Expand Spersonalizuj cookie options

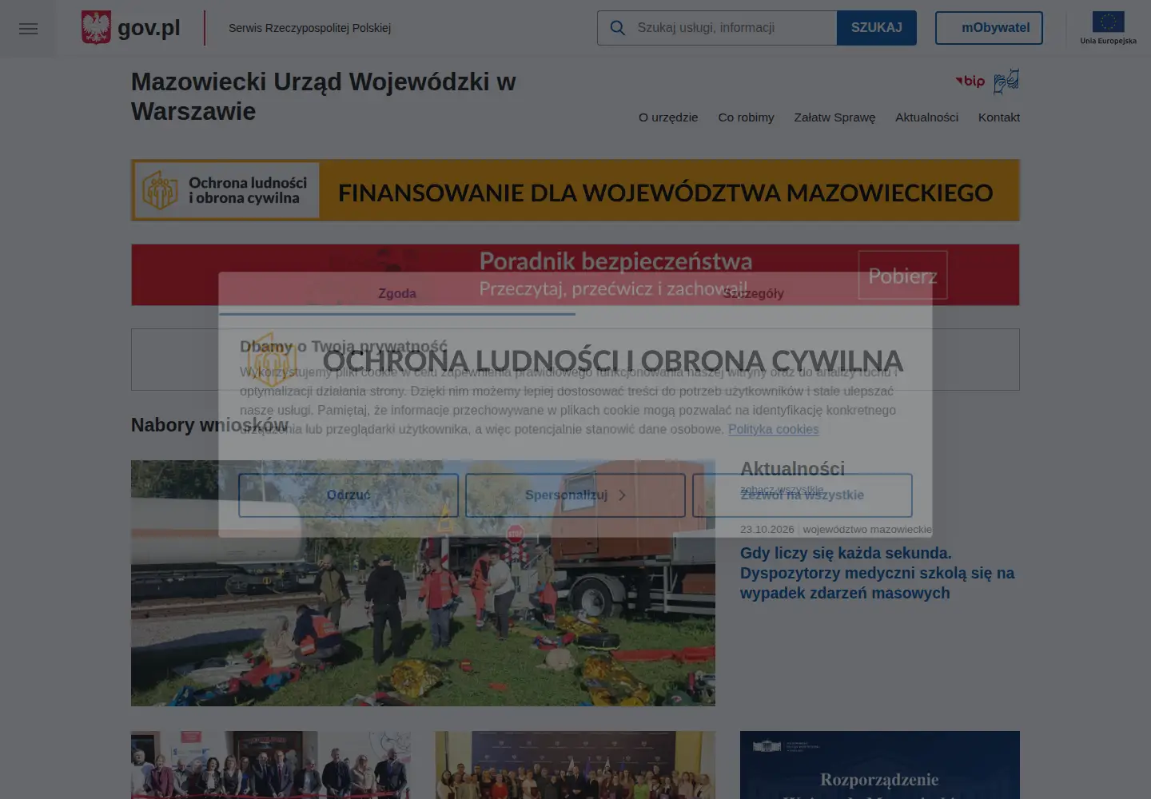[575, 495]
